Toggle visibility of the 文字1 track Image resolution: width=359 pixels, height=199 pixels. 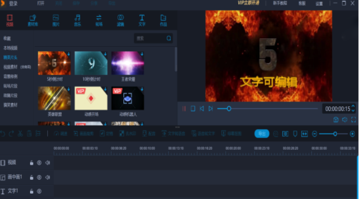pyautogui.click(x=39, y=191)
